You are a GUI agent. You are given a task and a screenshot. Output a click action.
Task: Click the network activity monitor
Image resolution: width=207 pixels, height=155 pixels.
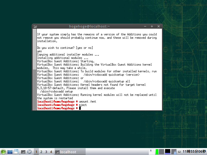174,152
